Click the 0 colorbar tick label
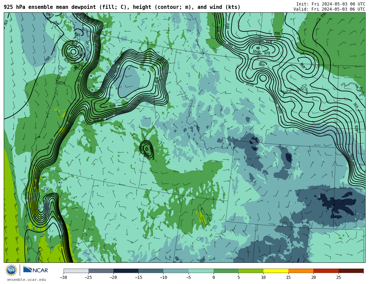This screenshot has width=369, height=284. point(214,278)
